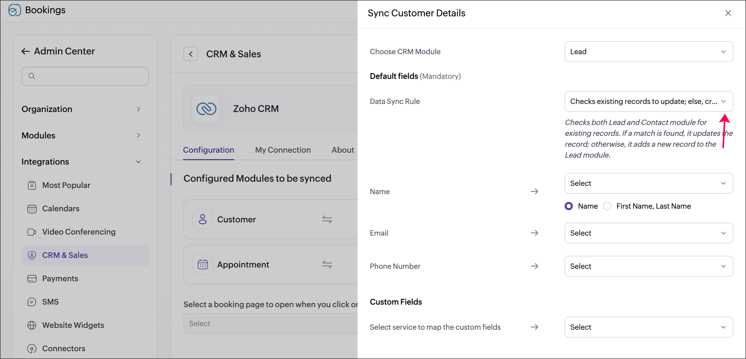This screenshot has width=746, height=359.
Task: Open Calendars integration in sidebar
Action: [61, 208]
